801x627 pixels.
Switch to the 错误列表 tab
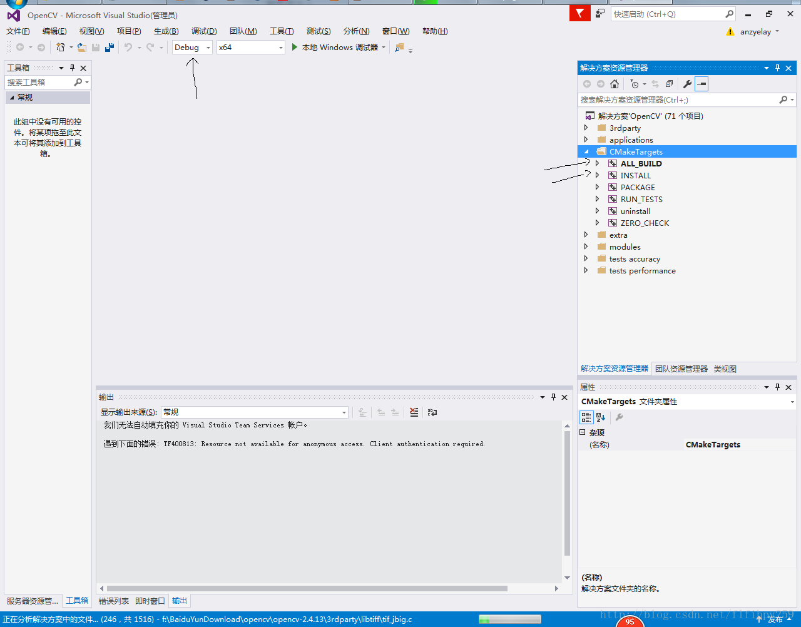point(114,601)
